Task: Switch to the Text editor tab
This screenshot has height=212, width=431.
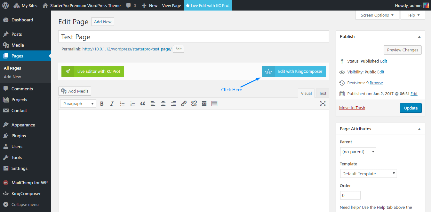Action: click(x=323, y=93)
